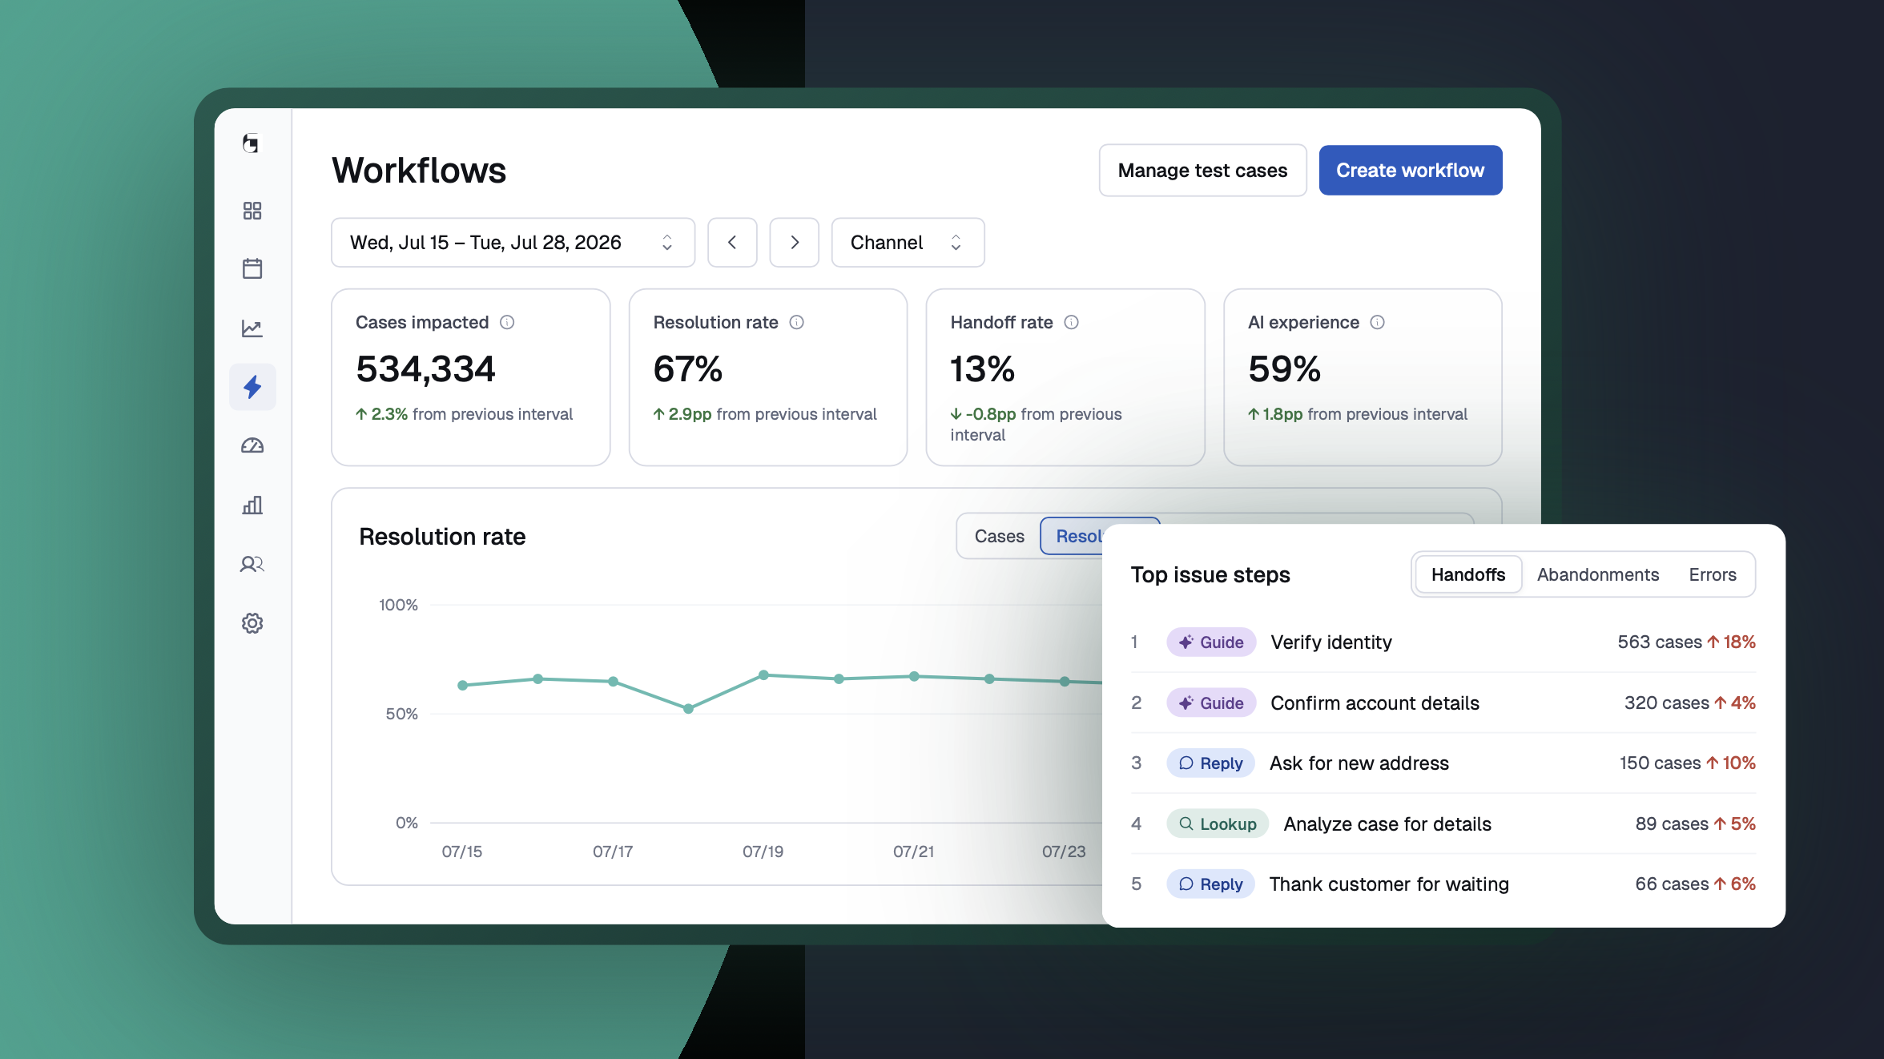Image resolution: width=1884 pixels, height=1059 pixels.
Task: Switch to the Abandonments tab
Action: click(x=1597, y=574)
